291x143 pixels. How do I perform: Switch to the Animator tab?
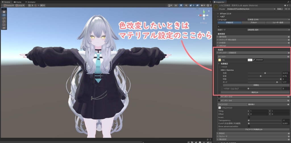click(x=30, y=2)
